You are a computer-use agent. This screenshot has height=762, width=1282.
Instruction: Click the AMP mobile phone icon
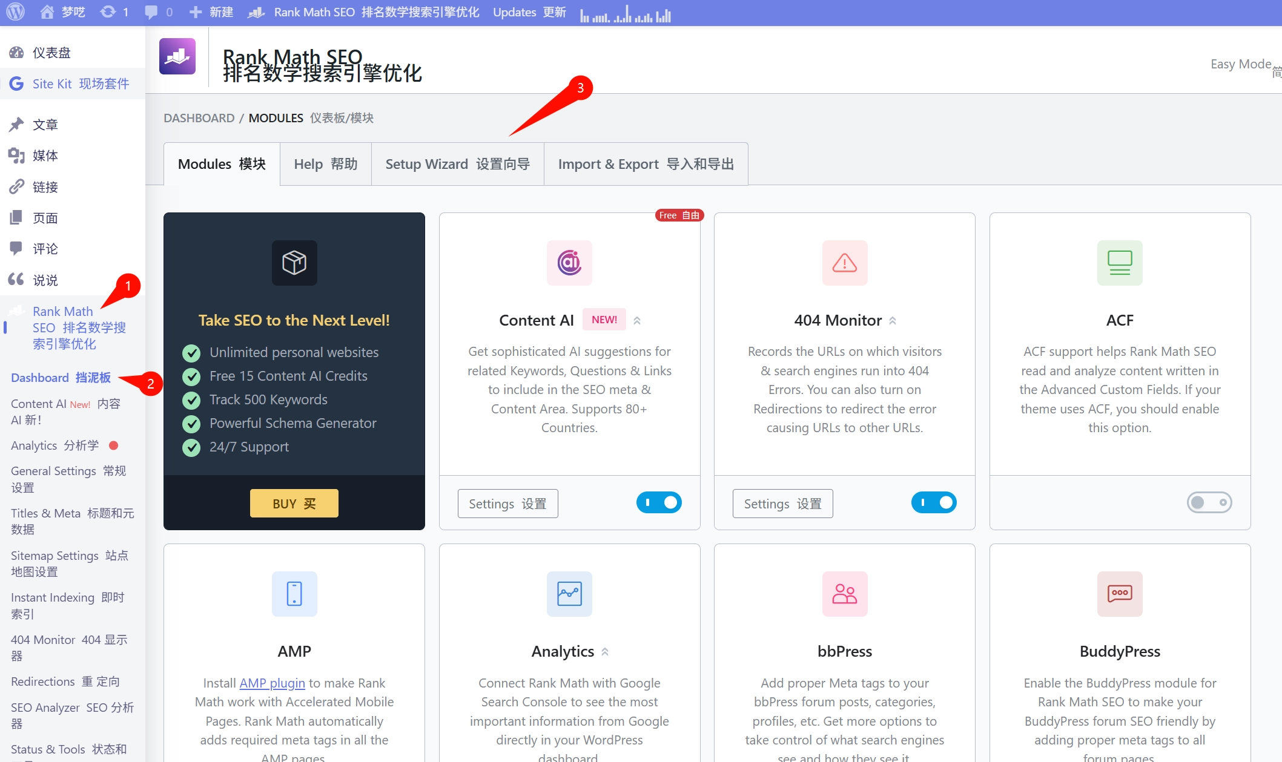click(294, 594)
